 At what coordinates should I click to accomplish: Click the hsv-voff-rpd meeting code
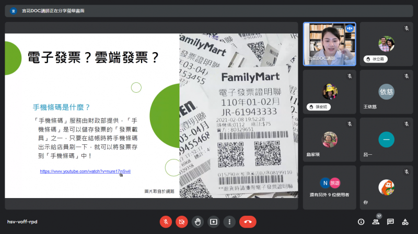[22, 222]
